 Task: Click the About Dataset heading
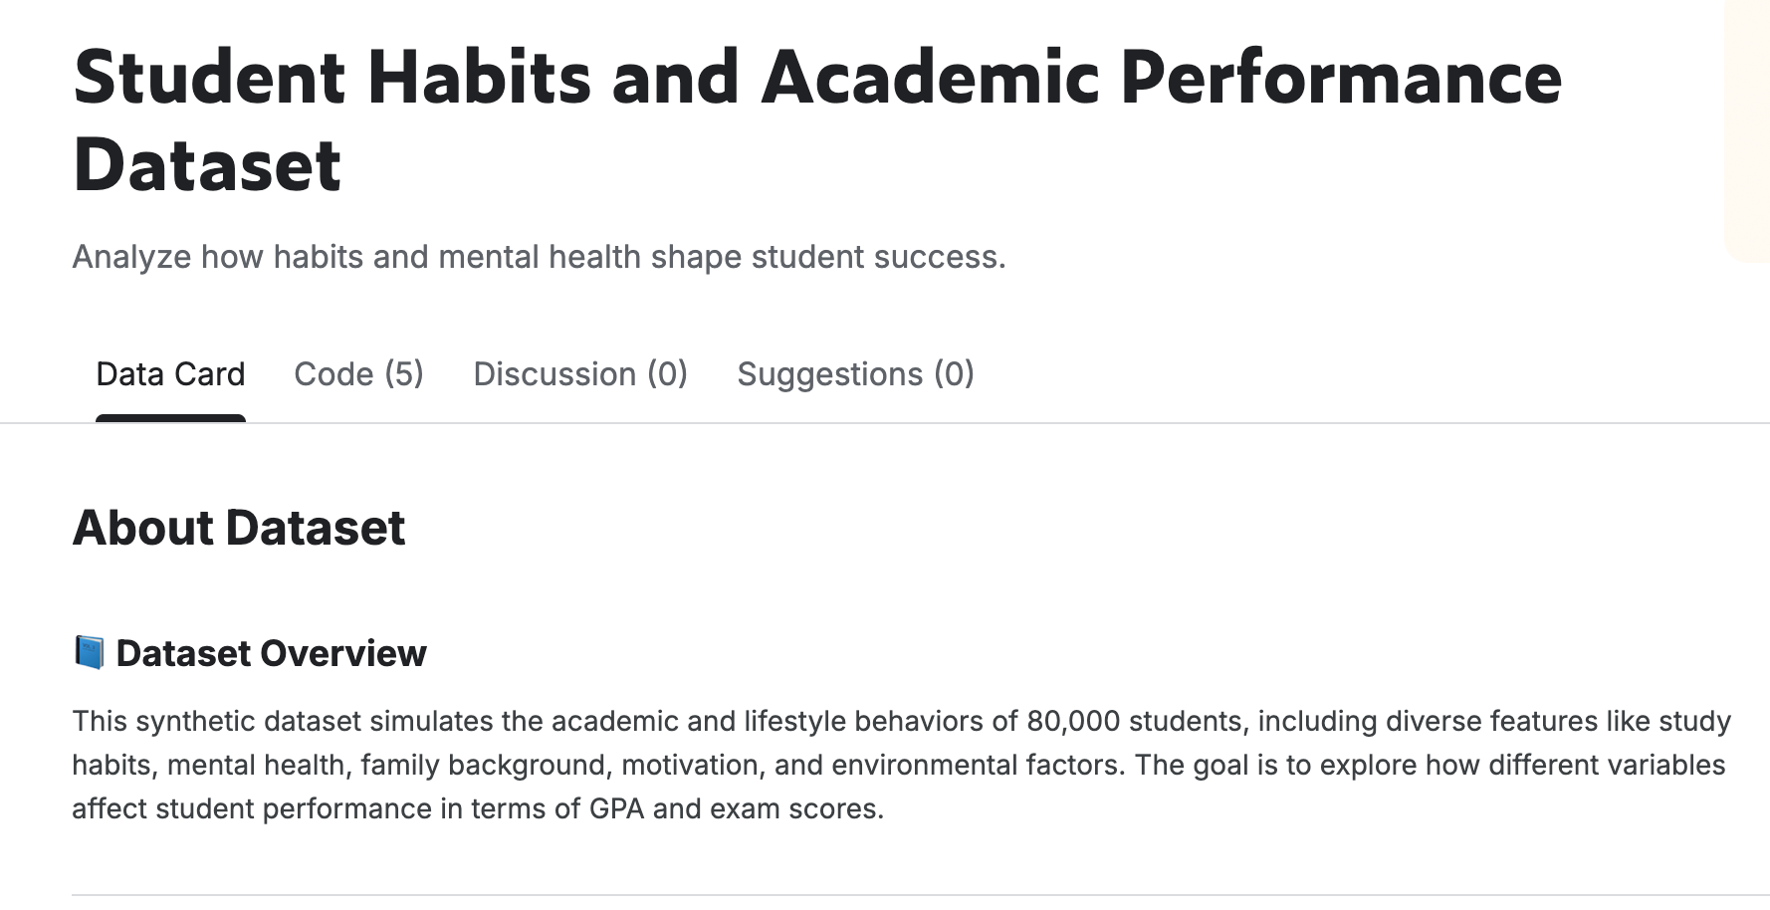[x=239, y=528]
